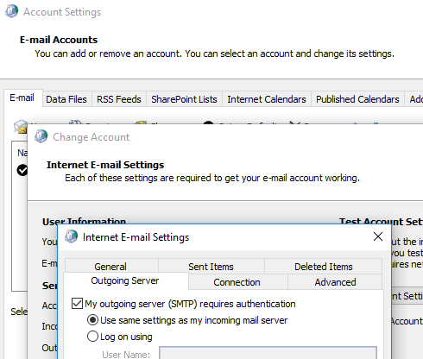Click the New mail account envelope icon
This screenshot has height=359, width=423.
click(x=21, y=127)
